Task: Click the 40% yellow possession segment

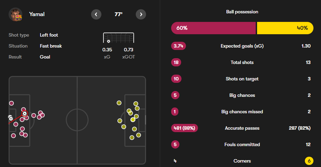Action: [285, 28]
